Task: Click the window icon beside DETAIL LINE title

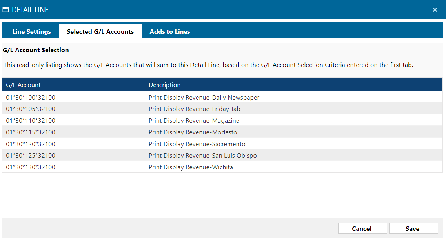Action: [x=6, y=10]
